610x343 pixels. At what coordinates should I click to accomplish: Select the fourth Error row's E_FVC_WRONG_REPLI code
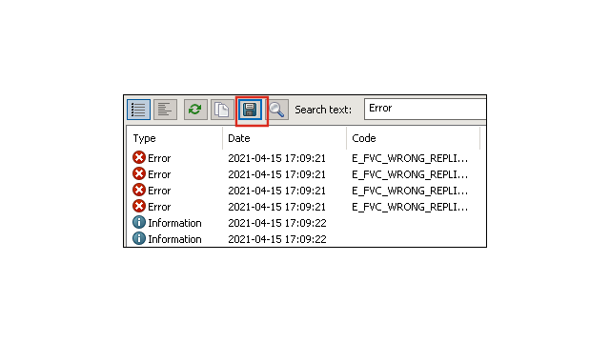410,207
